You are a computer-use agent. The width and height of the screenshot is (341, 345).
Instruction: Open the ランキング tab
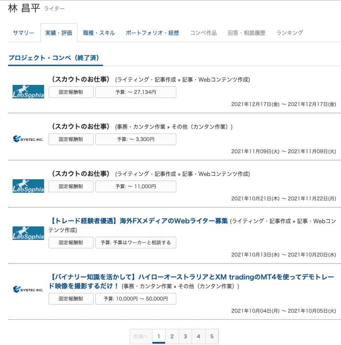point(290,33)
